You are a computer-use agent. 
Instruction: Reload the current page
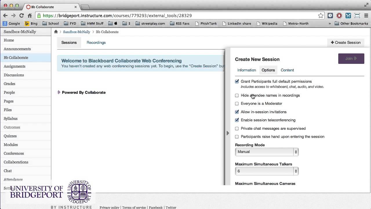[x=21, y=16]
